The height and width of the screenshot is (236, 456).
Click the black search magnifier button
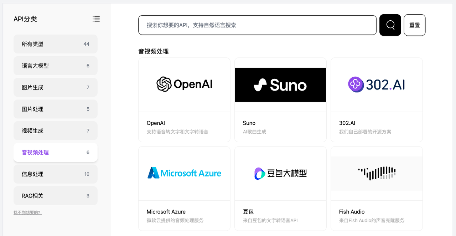pos(390,25)
